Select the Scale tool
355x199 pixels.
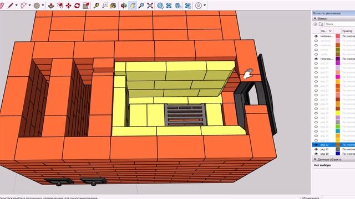click(x=86, y=6)
